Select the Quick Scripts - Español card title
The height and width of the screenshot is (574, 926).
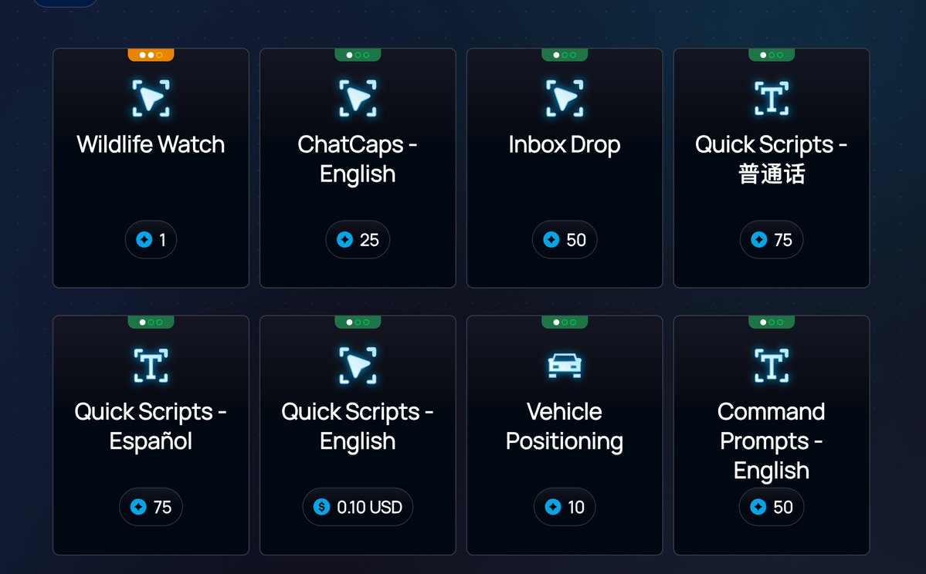coord(151,427)
